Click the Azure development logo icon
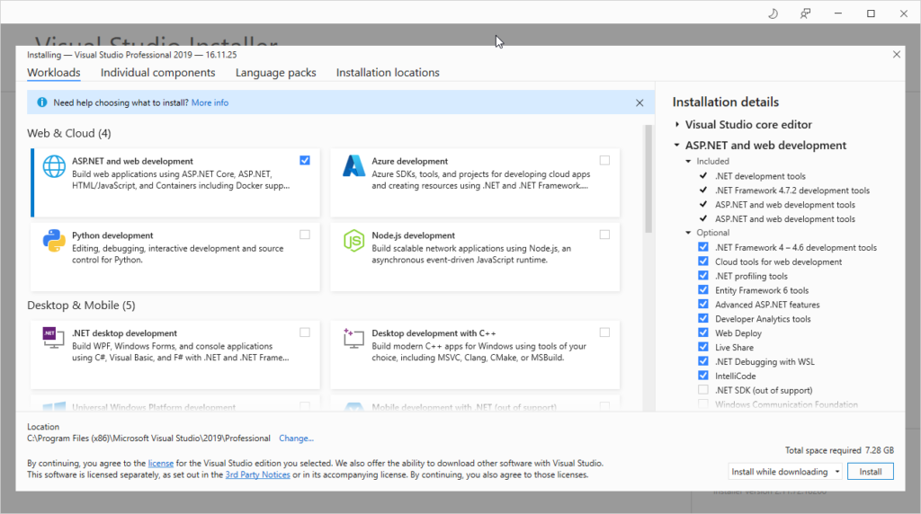Image resolution: width=921 pixels, height=514 pixels. click(x=353, y=167)
